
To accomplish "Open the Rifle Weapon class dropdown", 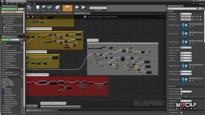I will 186,17.
